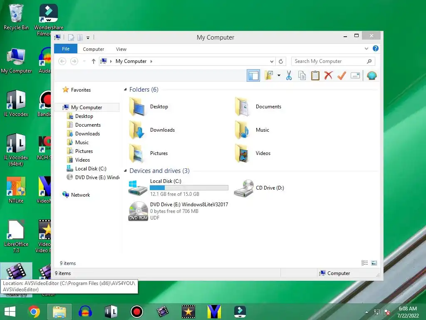Select Videos in the navigation tree
The height and width of the screenshot is (320, 426).
click(x=82, y=160)
